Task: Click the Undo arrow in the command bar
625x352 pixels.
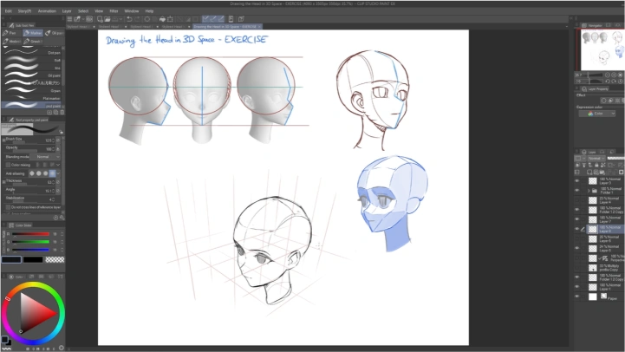Action: click(x=129, y=19)
